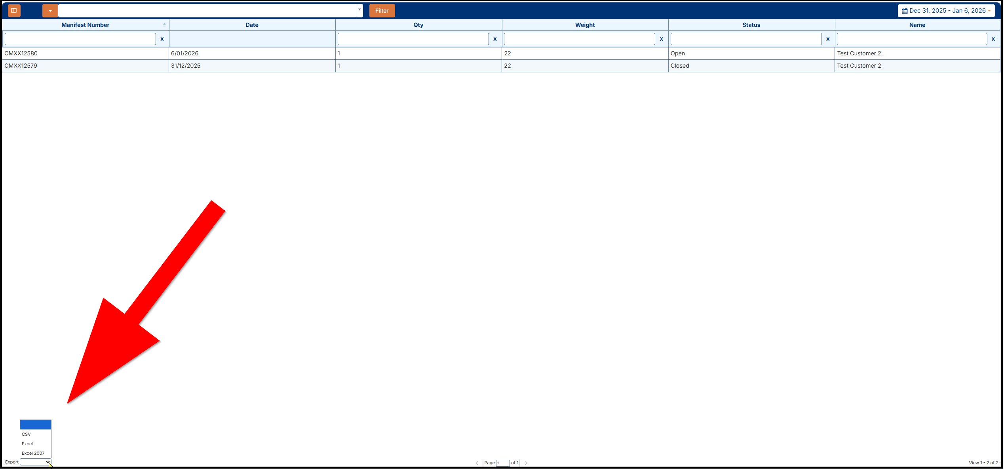Viewport: 1004px width, 469px height.
Task: Sort by Manifest Number column header
Action: click(85, 25)
